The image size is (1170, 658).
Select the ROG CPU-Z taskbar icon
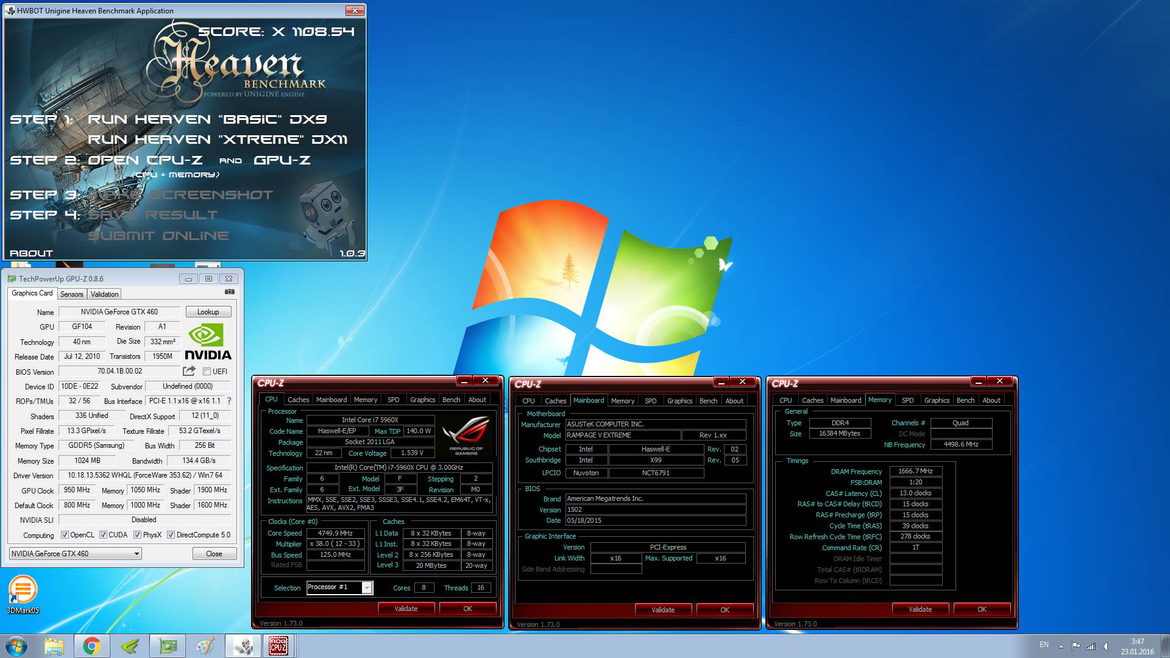[x=278, y=646]
